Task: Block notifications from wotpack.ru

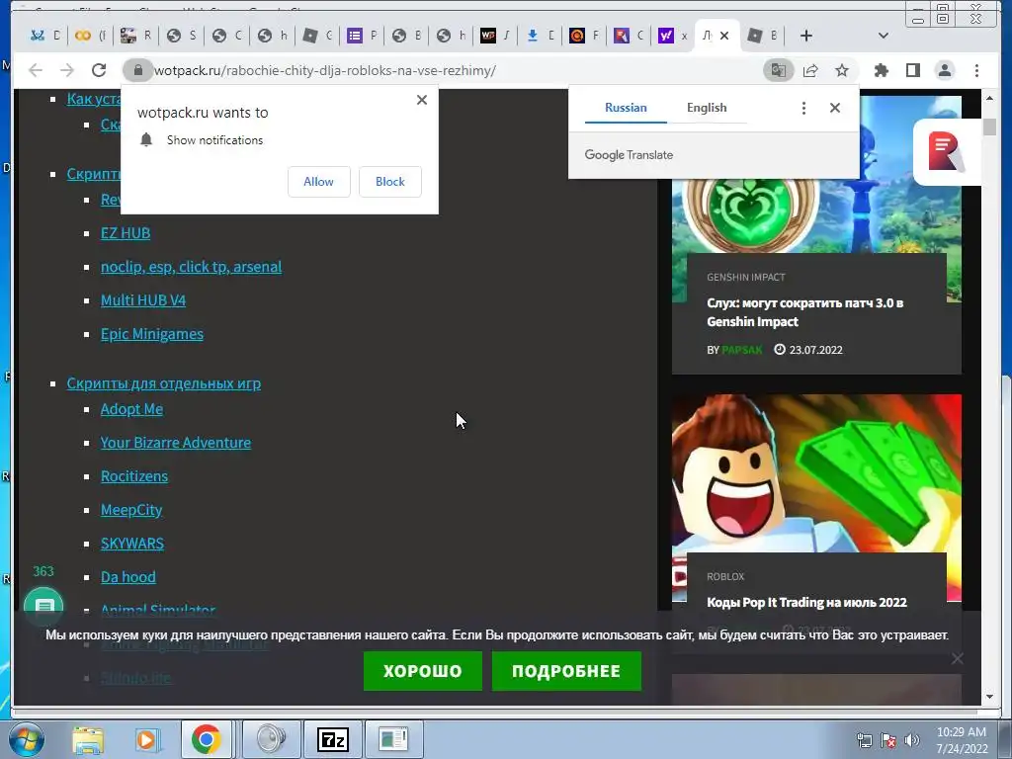Action: [389, 182]
